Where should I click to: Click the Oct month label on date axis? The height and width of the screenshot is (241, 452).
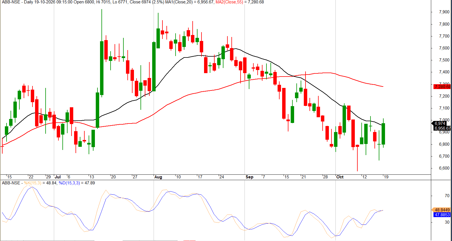(340, 177)
